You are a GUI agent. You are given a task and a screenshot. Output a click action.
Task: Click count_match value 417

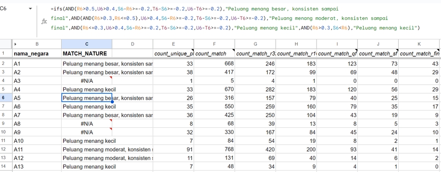pyautogui.click(x=215, y=72)
